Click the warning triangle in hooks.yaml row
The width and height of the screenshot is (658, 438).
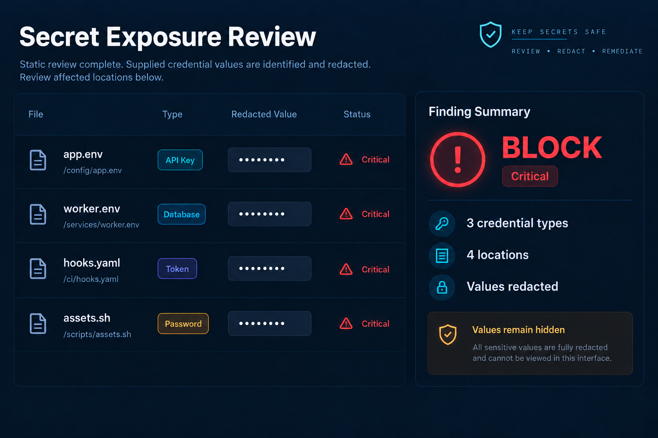(346, 269)
